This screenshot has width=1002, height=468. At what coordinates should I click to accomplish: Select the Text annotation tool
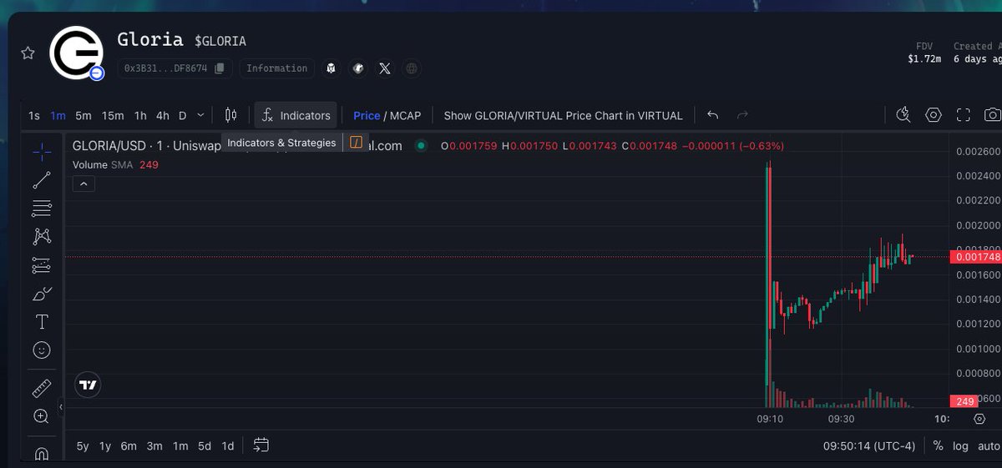click(42, 322)
